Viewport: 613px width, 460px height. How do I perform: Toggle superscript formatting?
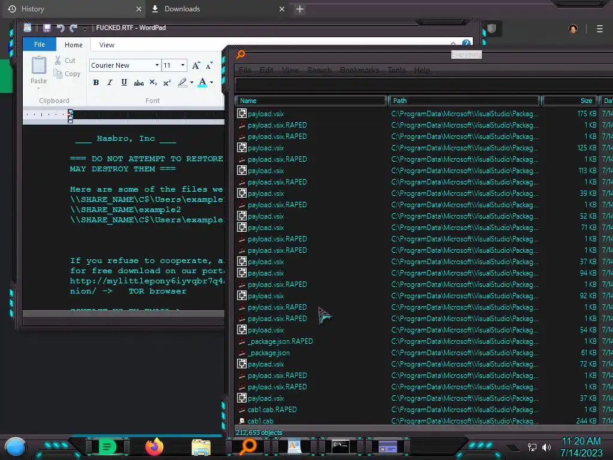click(x=167, y=83)
